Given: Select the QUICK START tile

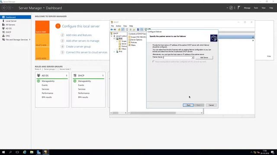Looking at the screenshot, I should [42, 27].
